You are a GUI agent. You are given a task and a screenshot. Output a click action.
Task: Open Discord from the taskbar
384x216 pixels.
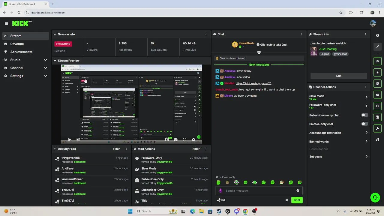click(236, 211)
